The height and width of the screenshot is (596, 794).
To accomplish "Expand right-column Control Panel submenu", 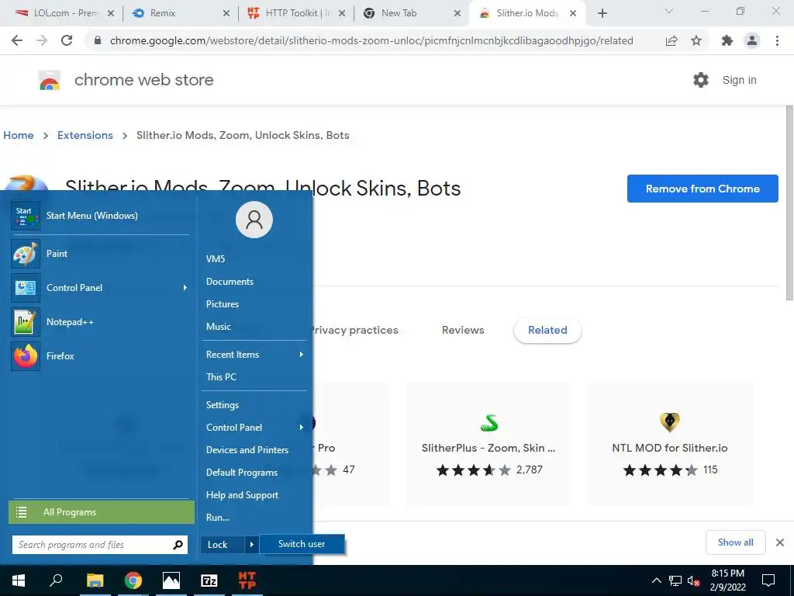I will pyautogui.click(x=302, y=428).
